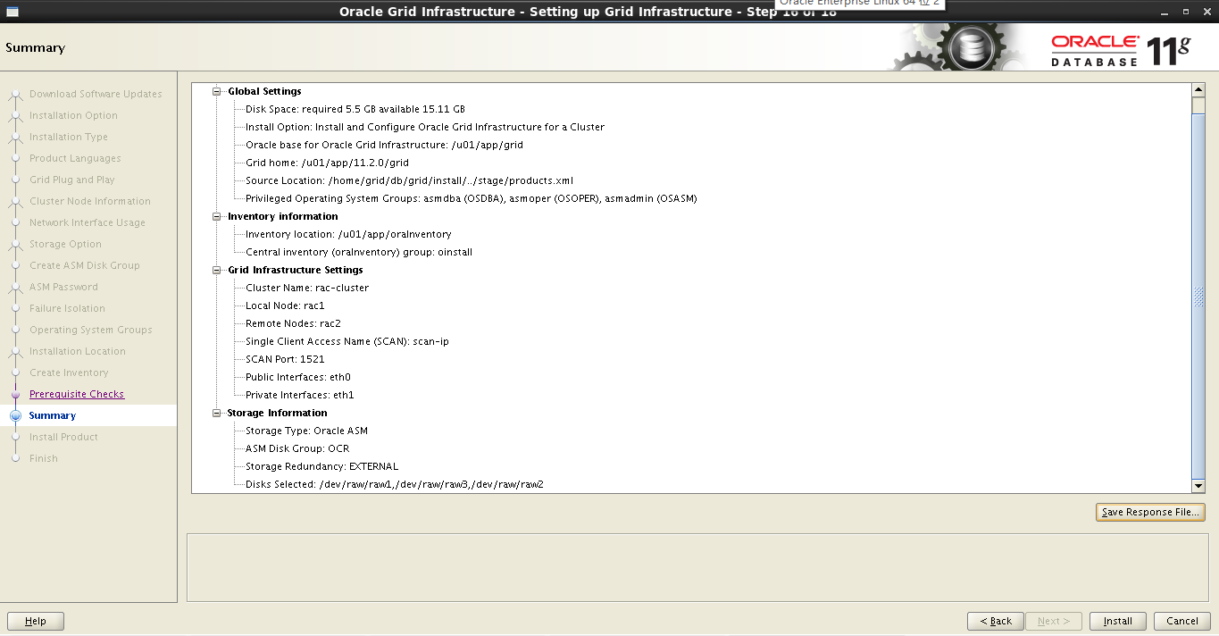Select Cluster Node Information step

(x=90, y=201)
